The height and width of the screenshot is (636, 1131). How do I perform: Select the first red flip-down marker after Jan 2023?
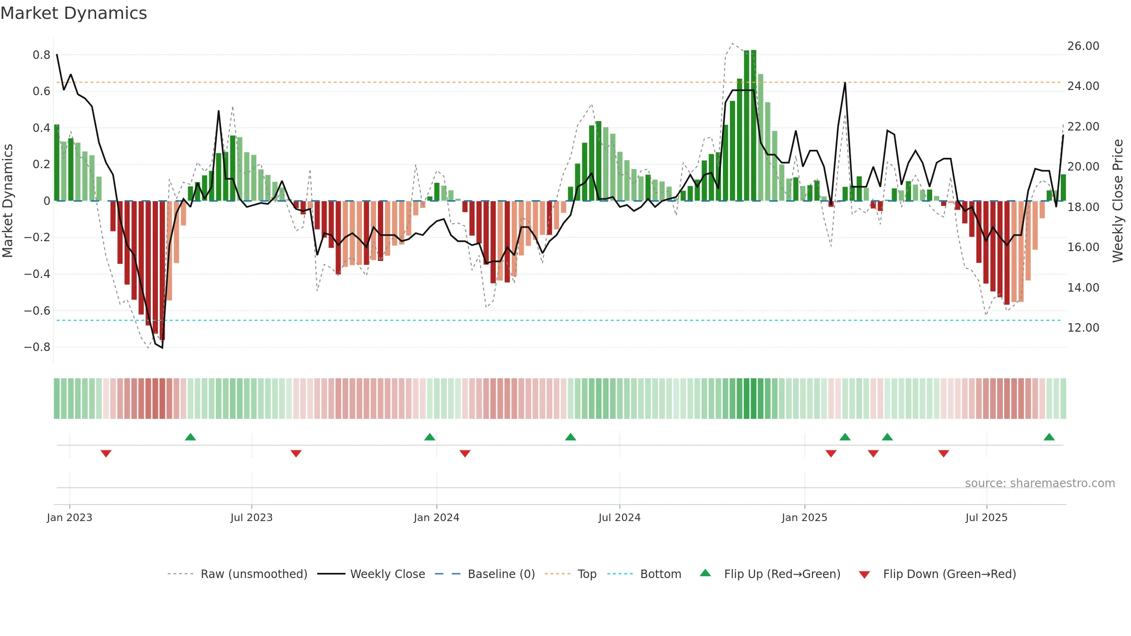point(106,453)
